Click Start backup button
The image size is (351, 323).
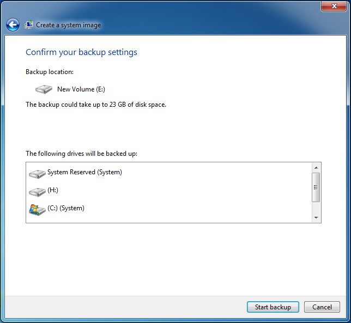(x=273, y=307)
